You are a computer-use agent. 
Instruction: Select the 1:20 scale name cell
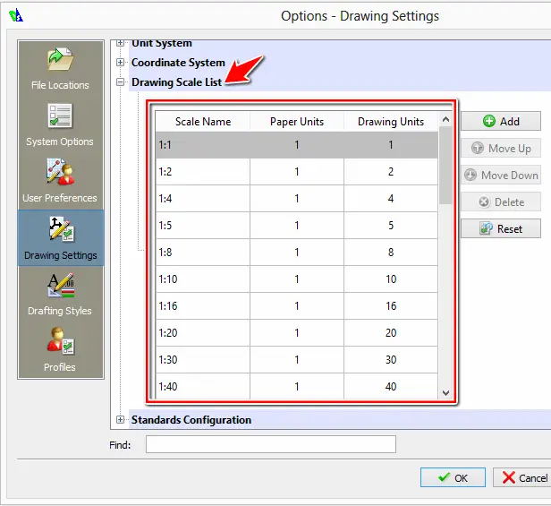click(x=203, y=333)
